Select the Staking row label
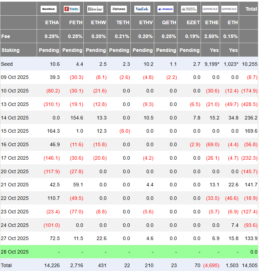 click(x=10, y=50)
